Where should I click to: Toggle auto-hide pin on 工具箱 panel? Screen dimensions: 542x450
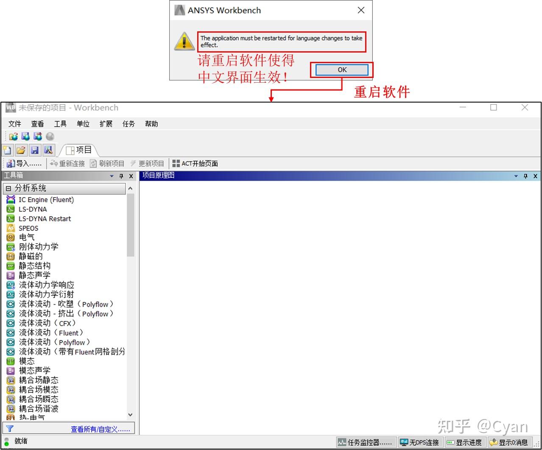tap(122, 176)
